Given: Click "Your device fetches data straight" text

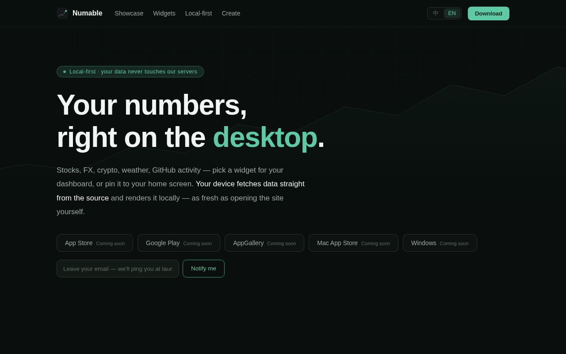Looking at the screenshot, I should pyautogui.click(x=250, y=184).
